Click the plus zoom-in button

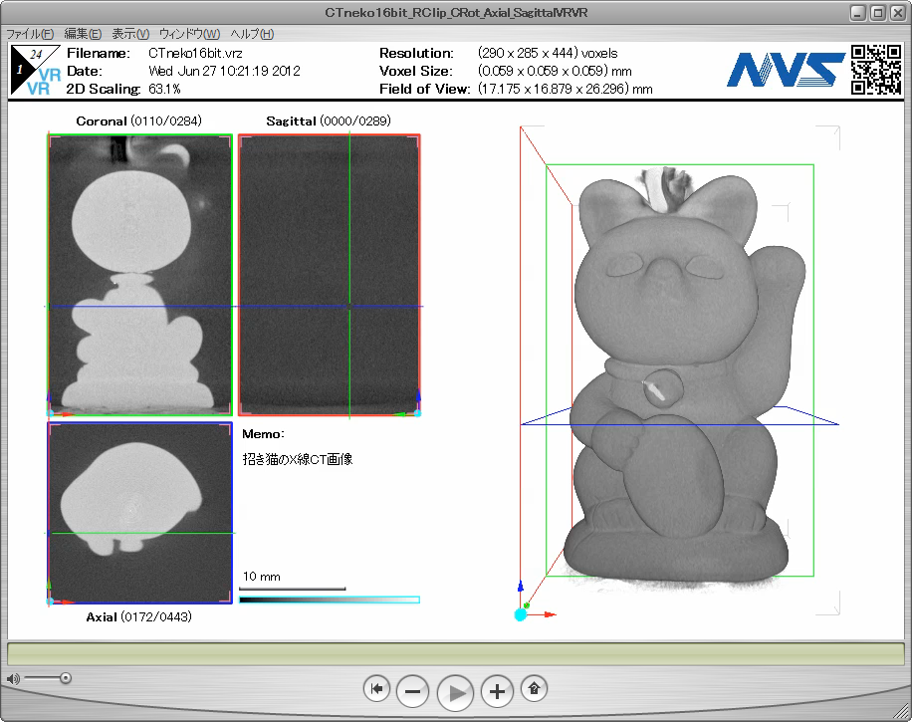[x=497, y=692]
